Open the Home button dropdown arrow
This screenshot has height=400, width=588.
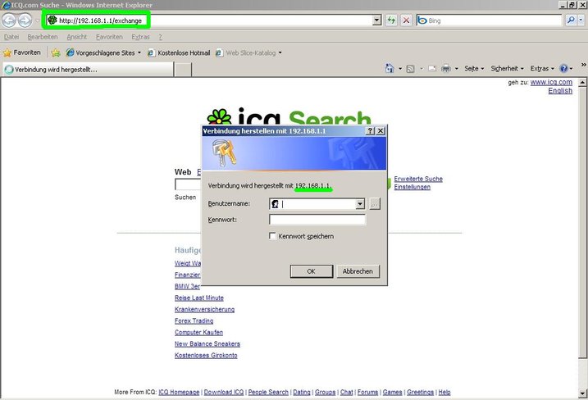pyautogui.click(x=400, y=69)
